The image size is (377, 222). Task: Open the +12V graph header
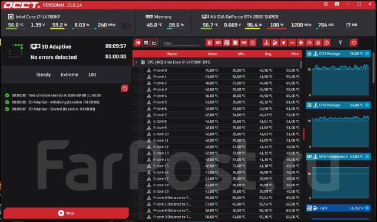tap(338, 208)
